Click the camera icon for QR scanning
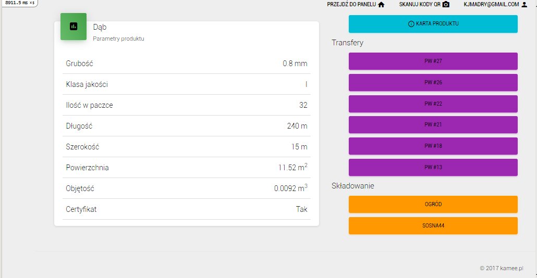 pos(446,5)
